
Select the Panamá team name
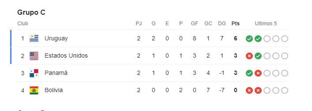(x=56, y=73)
